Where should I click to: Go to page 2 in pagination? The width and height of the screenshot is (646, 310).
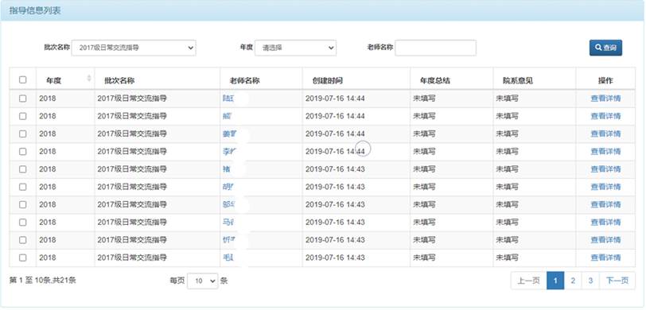pyautogui.click(x=573, y=281)
